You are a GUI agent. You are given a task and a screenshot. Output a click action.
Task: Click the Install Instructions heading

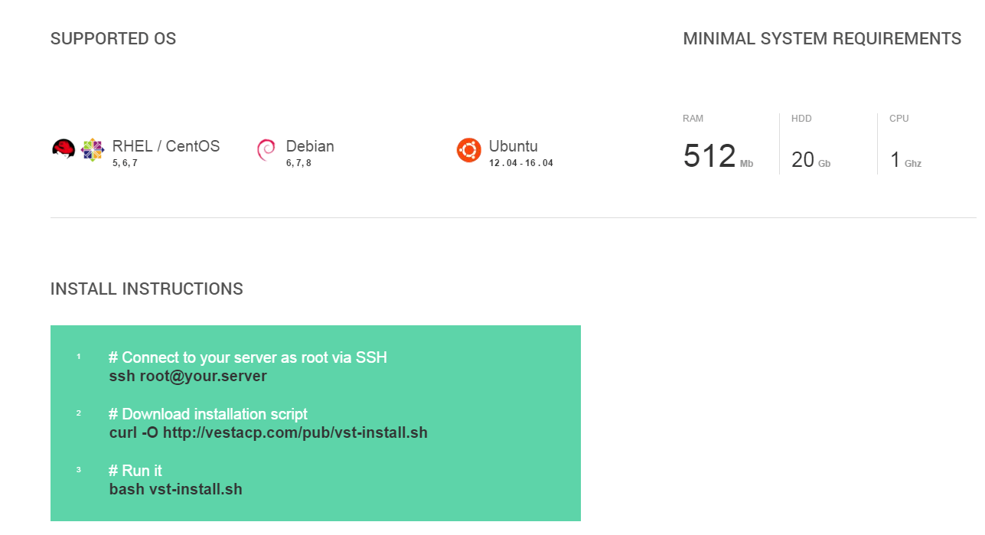pyautogui.click(x=147, y=289)
